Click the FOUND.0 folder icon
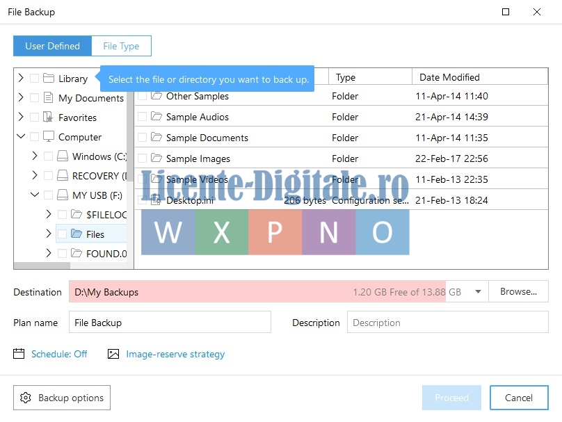The height and width of the screenshot is (422, 562). coord(77,253)
